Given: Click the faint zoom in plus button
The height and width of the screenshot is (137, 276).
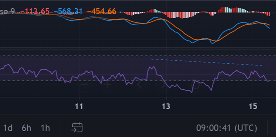Looking at the screenshot, I should pos(107,84).
